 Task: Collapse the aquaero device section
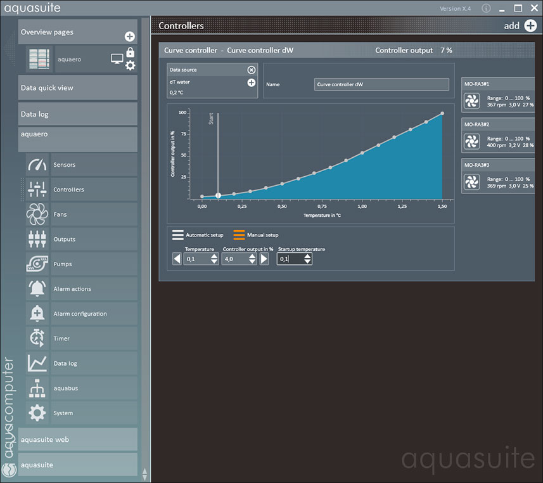pyautogui.click(x=77, y=139)
